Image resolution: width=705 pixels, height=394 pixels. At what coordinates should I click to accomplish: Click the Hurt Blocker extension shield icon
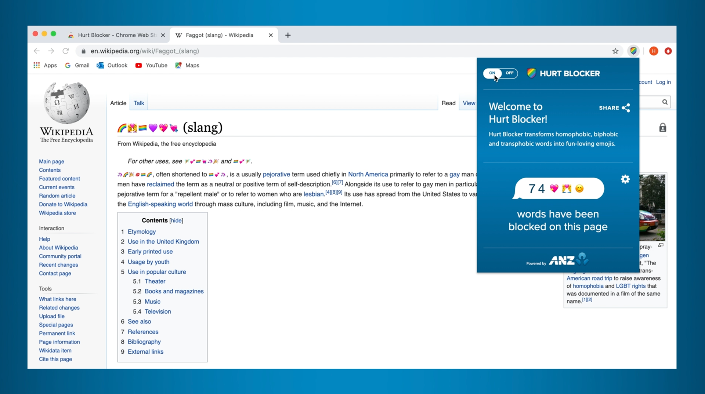pos(633,51)
